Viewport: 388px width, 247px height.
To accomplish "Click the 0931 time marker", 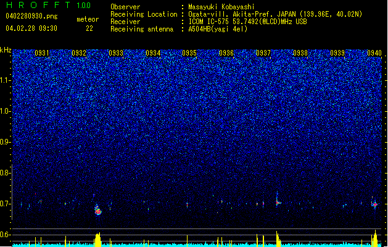I will 41,53.
